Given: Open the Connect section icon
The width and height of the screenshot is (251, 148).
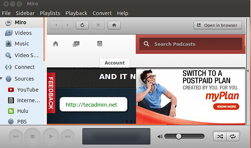Looking at the screenshot, I should [8, 67].
